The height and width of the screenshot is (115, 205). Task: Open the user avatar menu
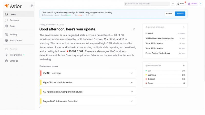201,4
